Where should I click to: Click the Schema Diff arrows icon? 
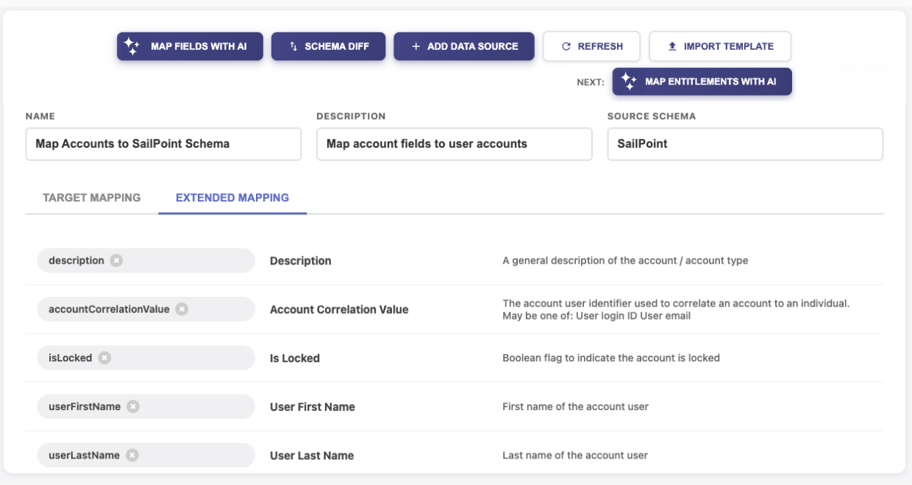click(x=293, y=46)
